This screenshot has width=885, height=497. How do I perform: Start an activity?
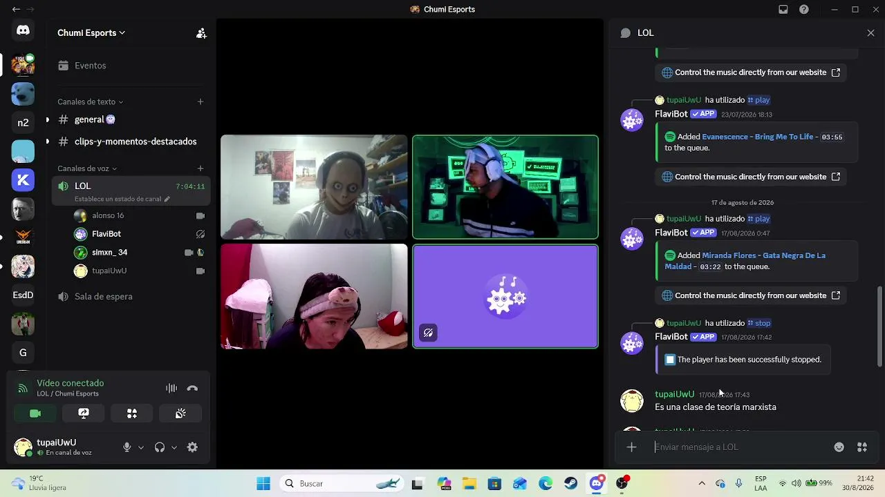tap(132, 413)
